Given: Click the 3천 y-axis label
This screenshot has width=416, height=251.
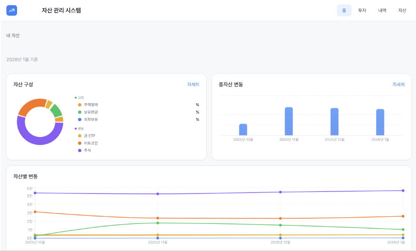Looking at the screenshot, I should click(29, 213).
